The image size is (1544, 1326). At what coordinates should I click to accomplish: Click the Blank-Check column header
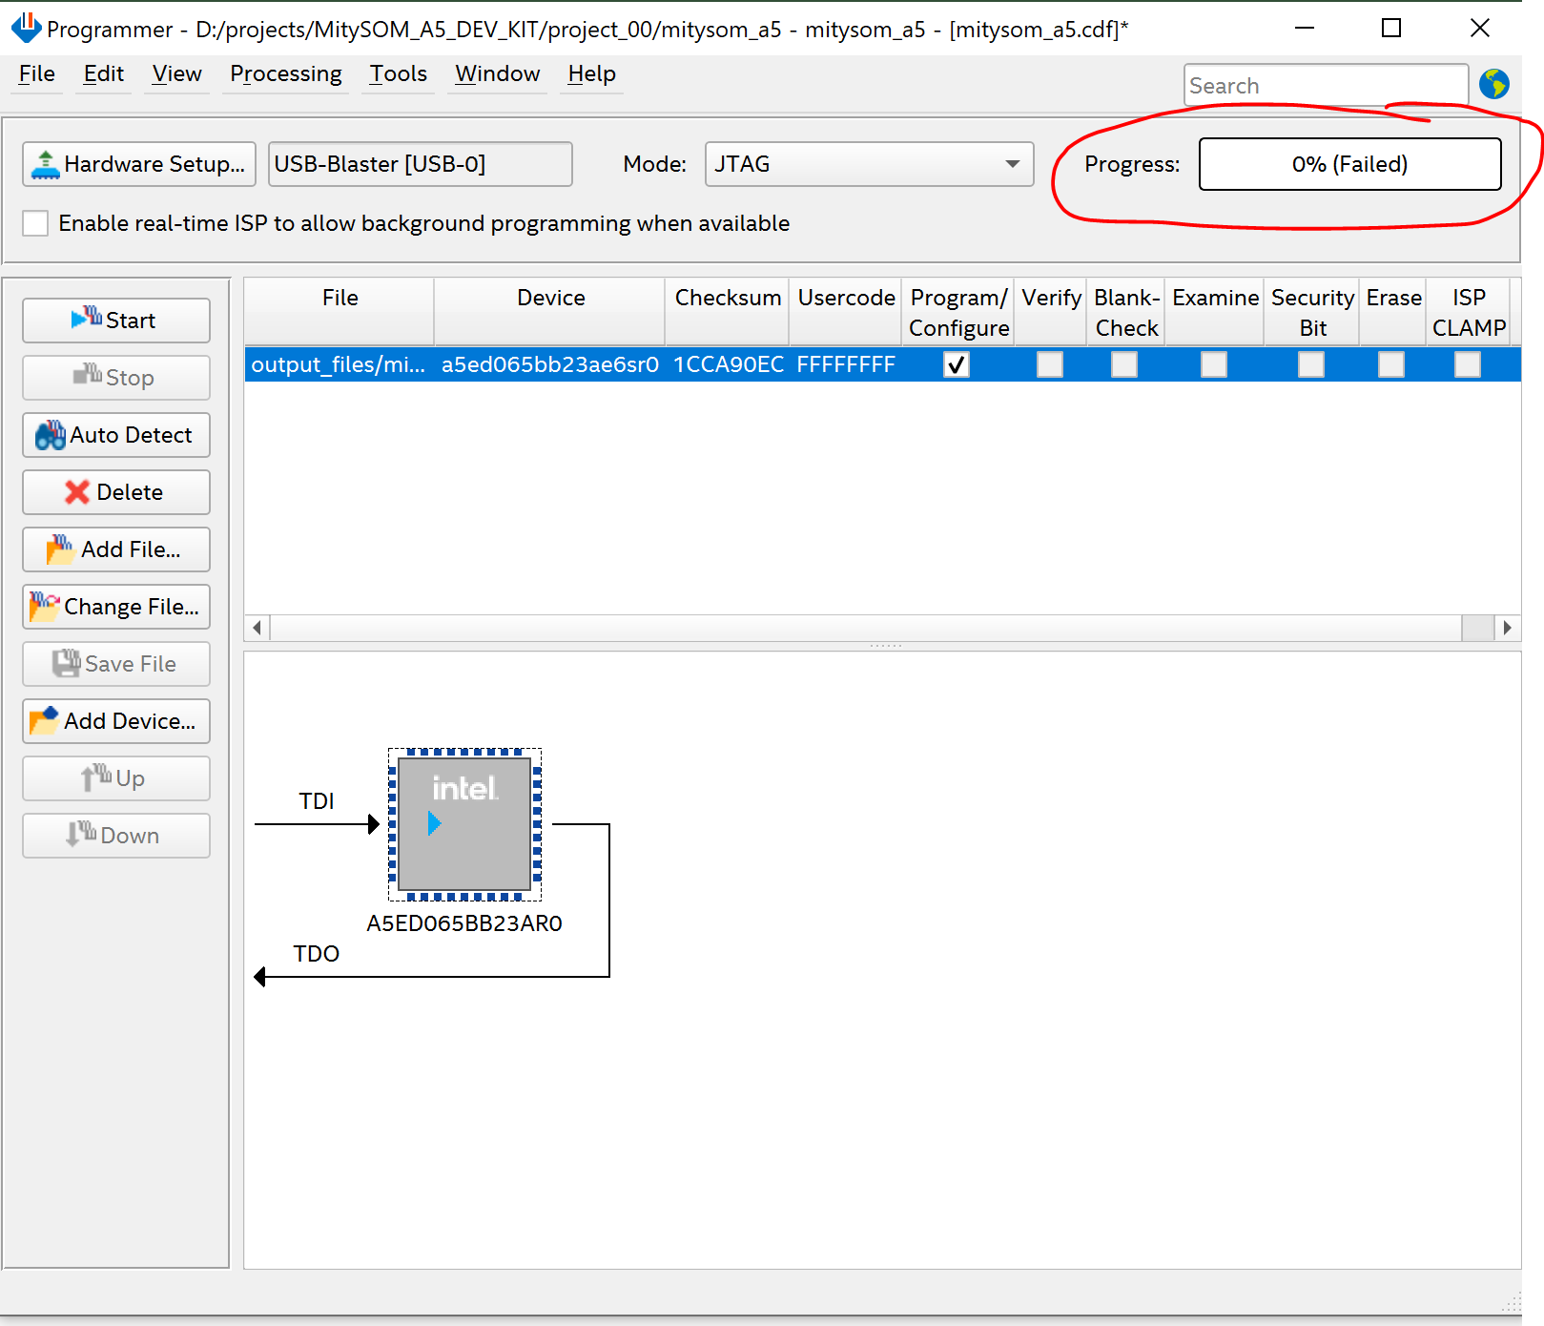1126,312
